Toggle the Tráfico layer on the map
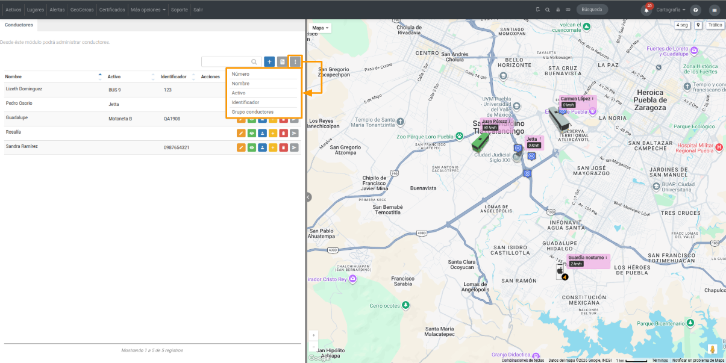Screen dimensions: 726x363 pyautogui.click(x=715, y=25)
